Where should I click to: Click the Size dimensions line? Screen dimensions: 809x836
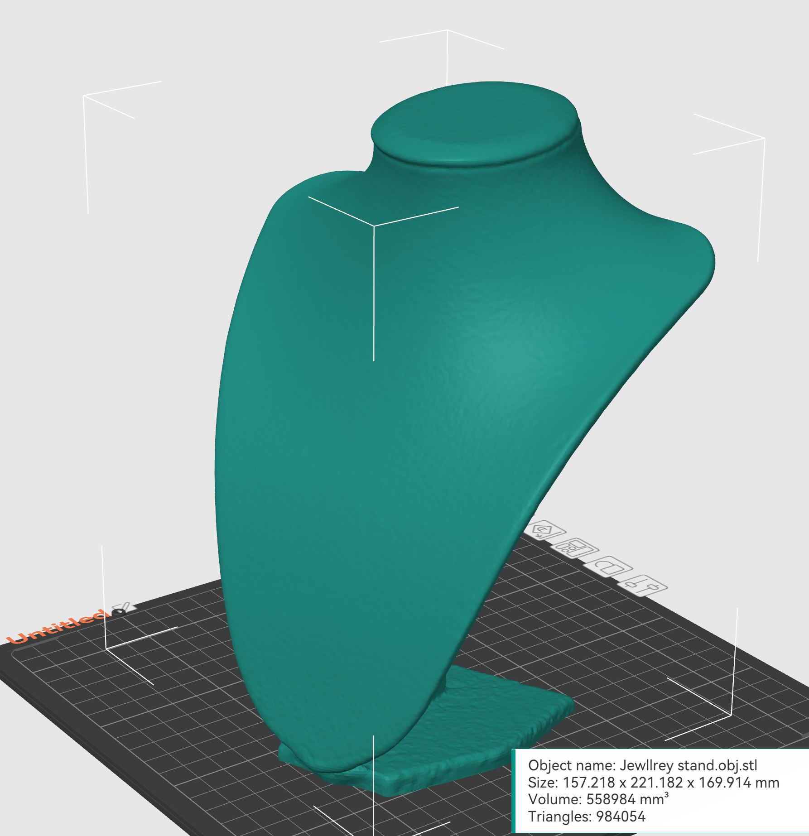tap(654, 782)
